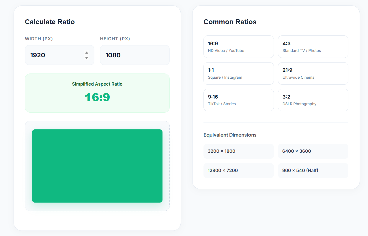Click the Calculate Ratio heading
368x236 pixels.
click(50, 22)
